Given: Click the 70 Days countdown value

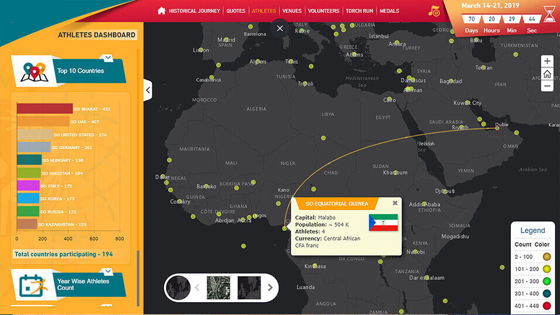Looking at the screenshot, I should (472, 19).
